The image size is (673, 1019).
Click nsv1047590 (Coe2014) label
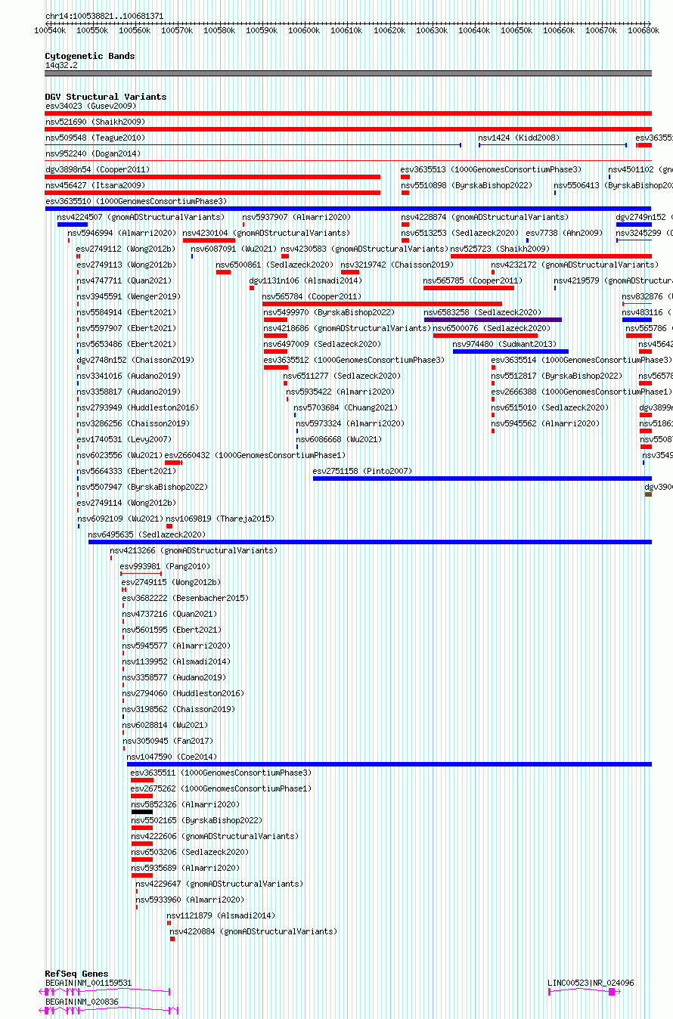click(x=172, y=757)
